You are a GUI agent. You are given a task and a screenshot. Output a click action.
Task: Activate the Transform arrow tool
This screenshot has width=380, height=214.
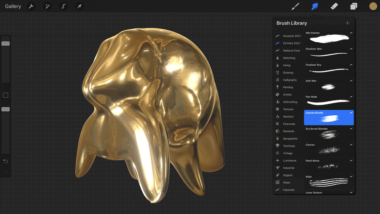click(79, 6)
